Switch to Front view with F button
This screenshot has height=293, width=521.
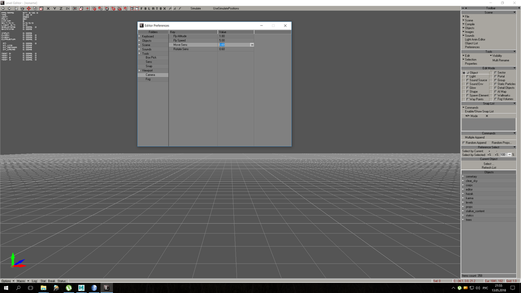(141, 9)
